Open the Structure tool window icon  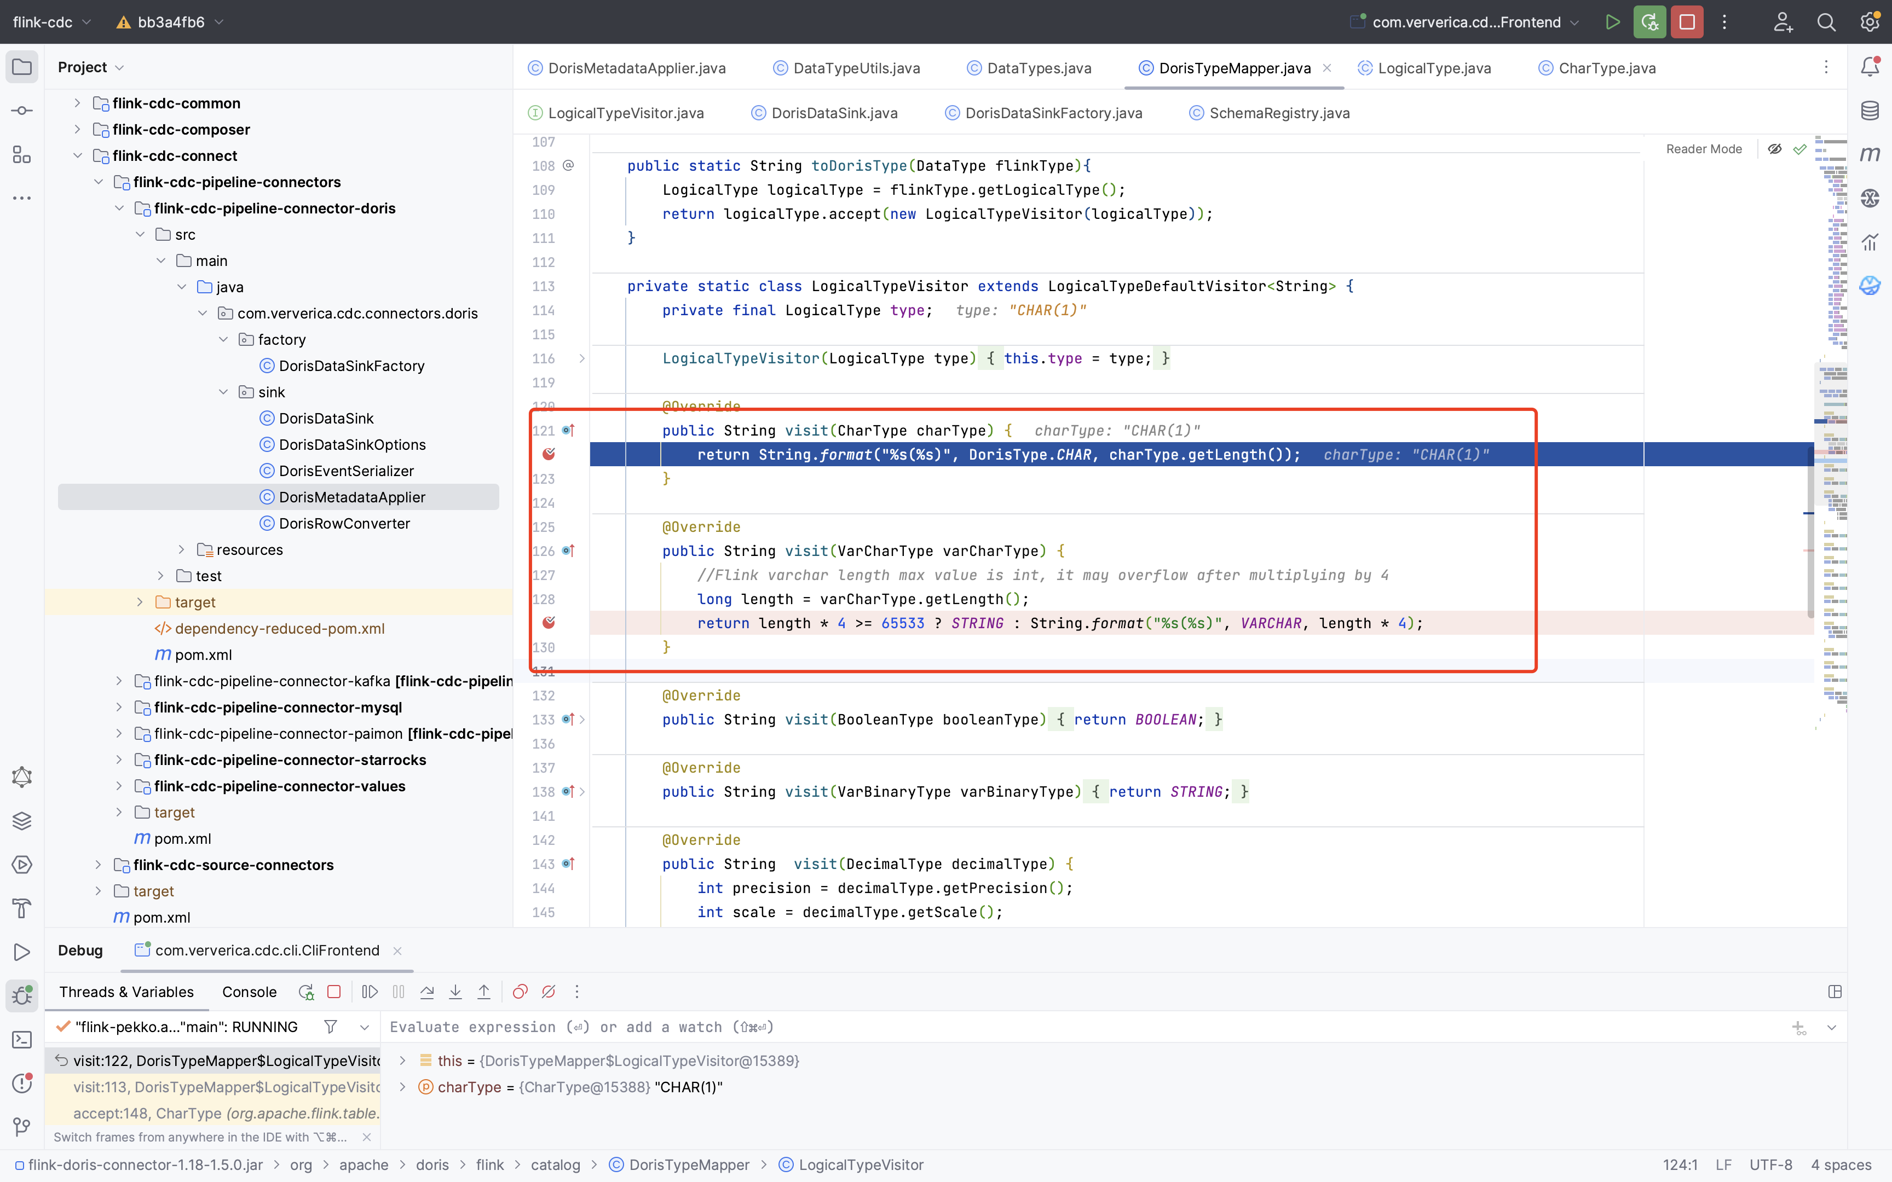(22, 154)
